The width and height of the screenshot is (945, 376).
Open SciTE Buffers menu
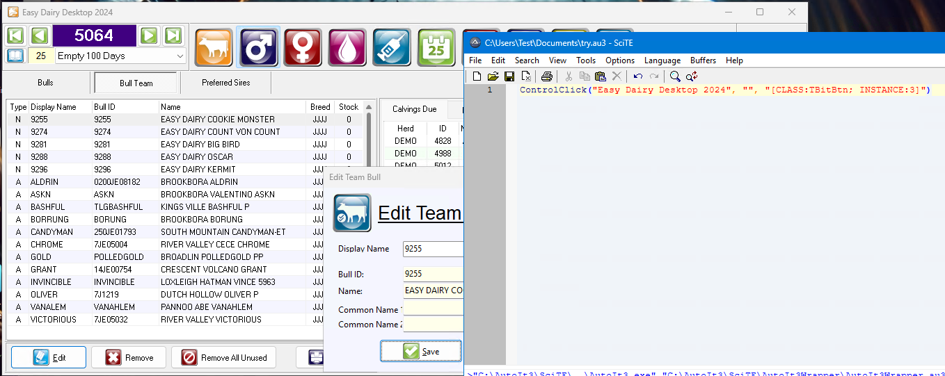tap(703, 60)
